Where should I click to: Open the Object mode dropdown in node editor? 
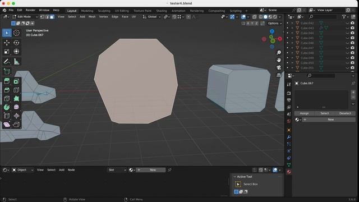coord(23,170)
